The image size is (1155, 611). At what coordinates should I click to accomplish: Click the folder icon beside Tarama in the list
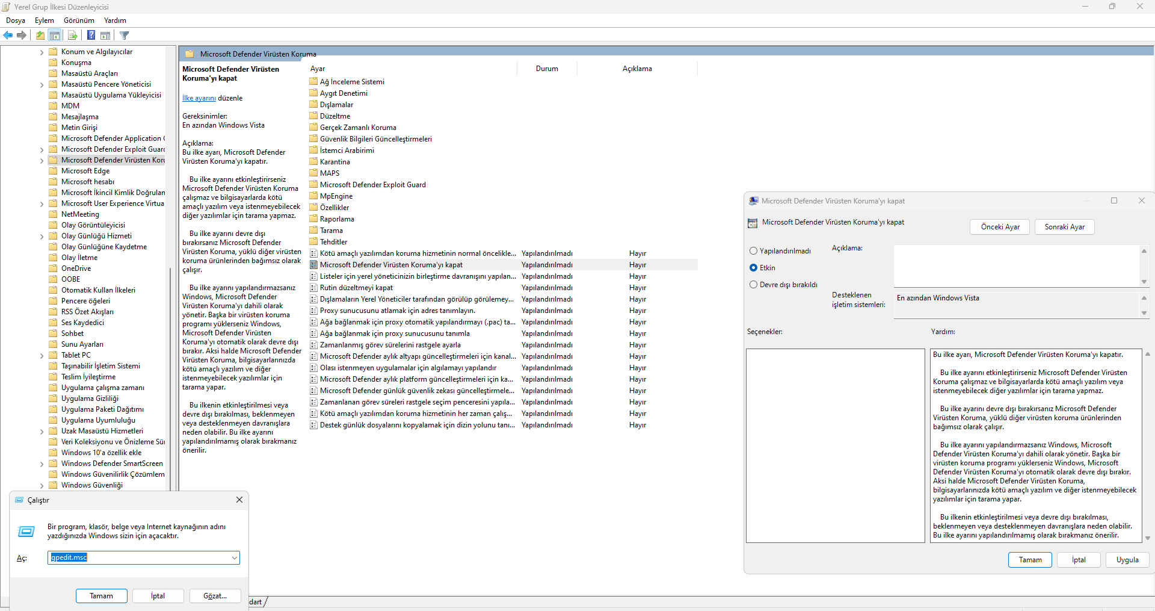(313, 230)
